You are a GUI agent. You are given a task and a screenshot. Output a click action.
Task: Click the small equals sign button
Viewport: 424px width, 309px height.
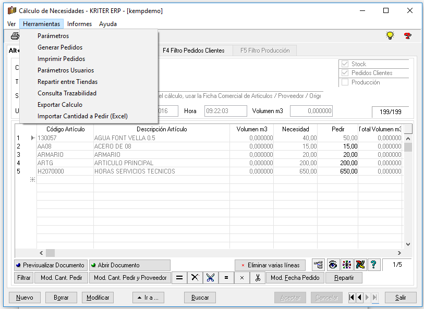[x=226, y=278]
